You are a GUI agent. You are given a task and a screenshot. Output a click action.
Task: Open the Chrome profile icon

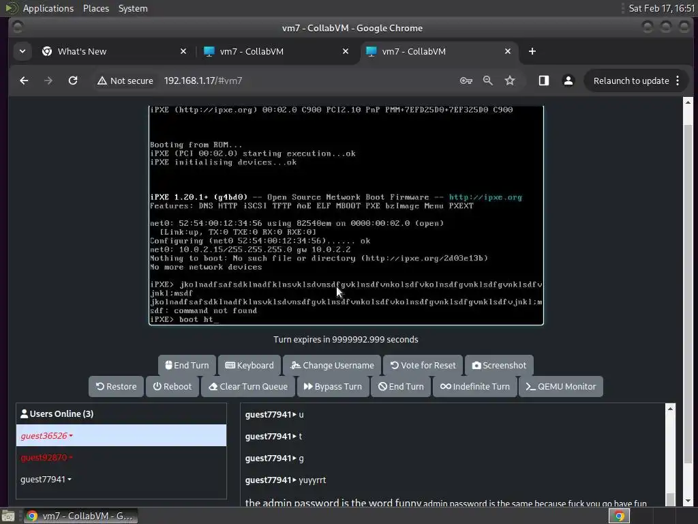568,81
